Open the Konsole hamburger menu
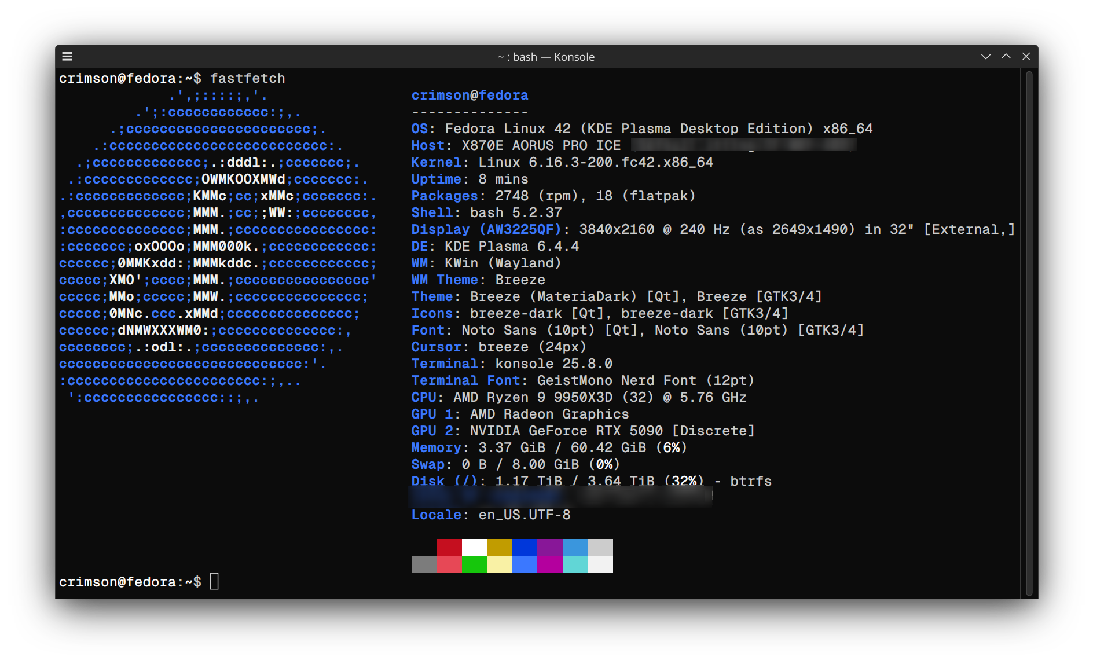This screenshot has width=1093, height=664. [67, 56]
